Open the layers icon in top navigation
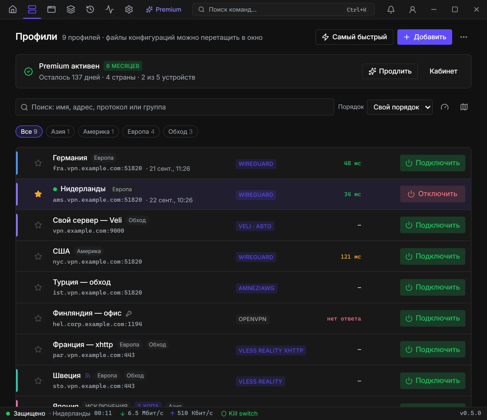 (71, 10)
